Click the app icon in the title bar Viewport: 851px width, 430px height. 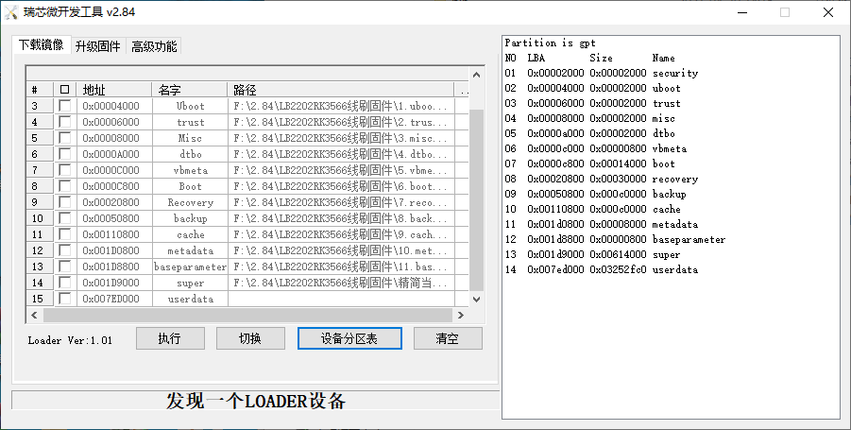[10, 12]
